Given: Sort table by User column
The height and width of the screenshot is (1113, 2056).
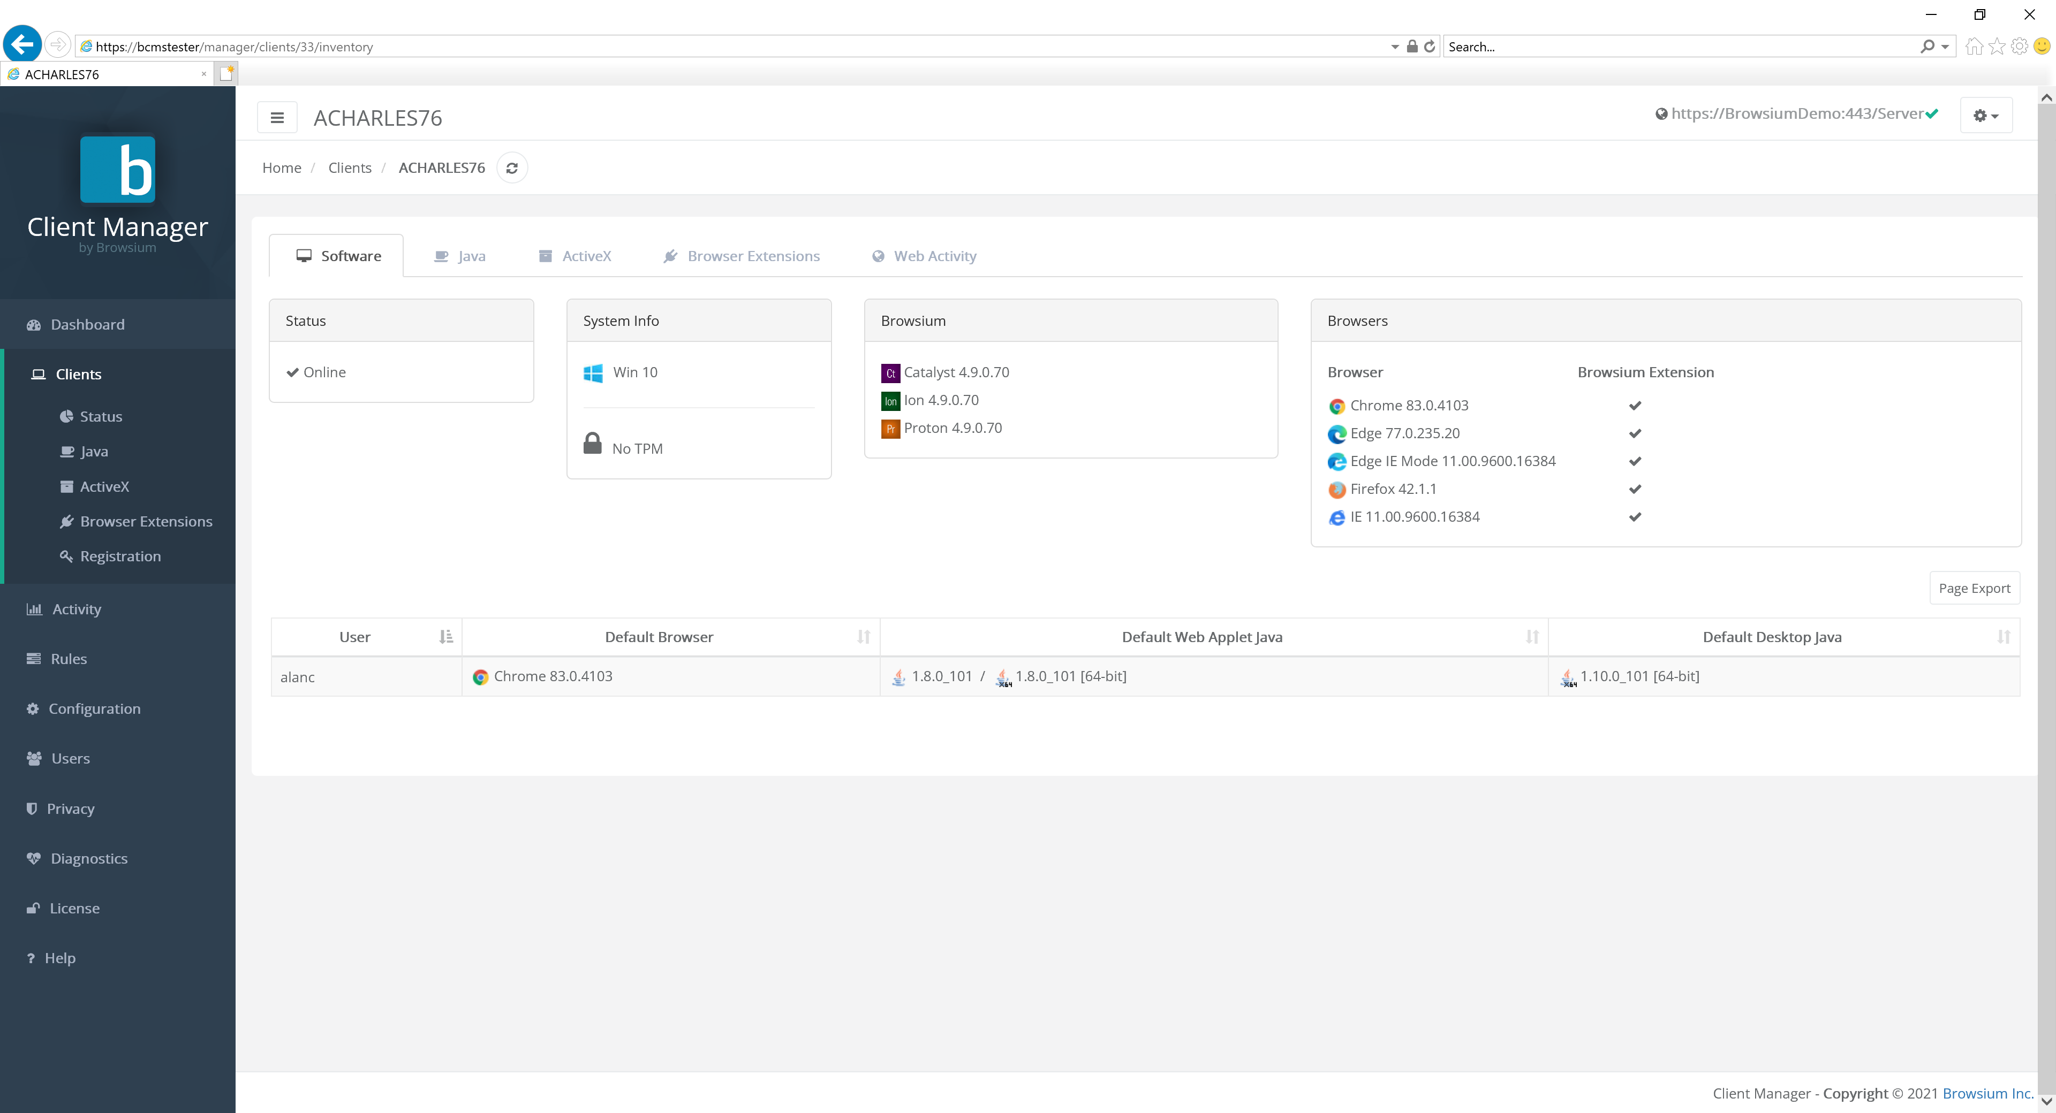Looking at the screenshot, I should click(366, 637).
